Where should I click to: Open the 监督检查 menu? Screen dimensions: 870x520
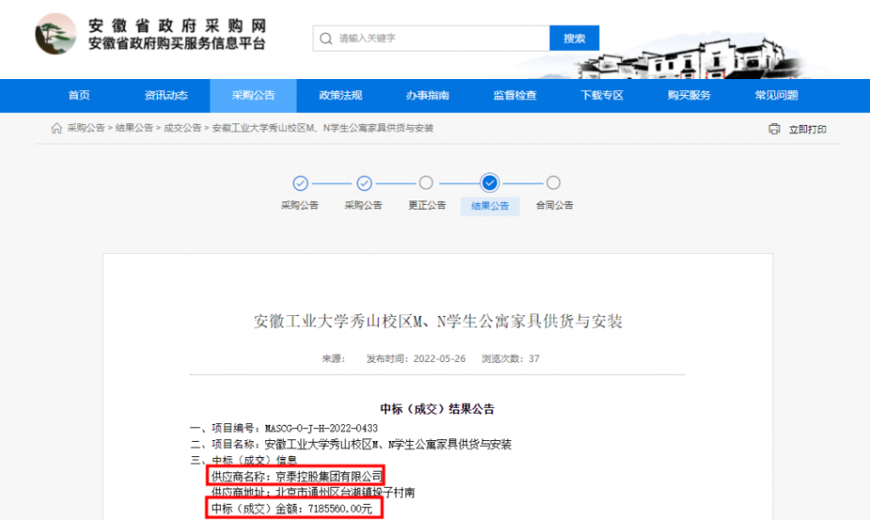tap(515, 95)
